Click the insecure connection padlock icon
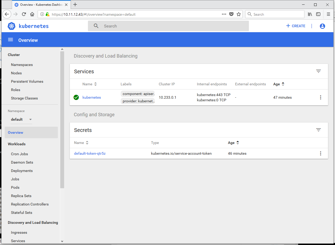 tap(47, 14)
